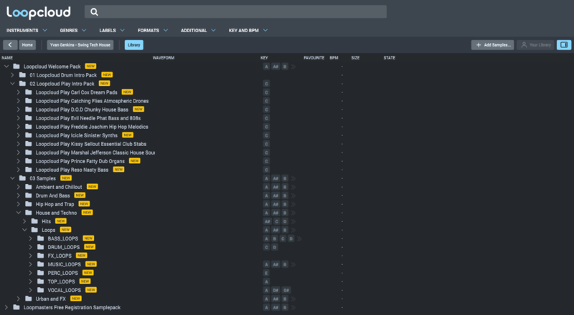
Task: Click the Waveform column header
Action: pos(164,58)
